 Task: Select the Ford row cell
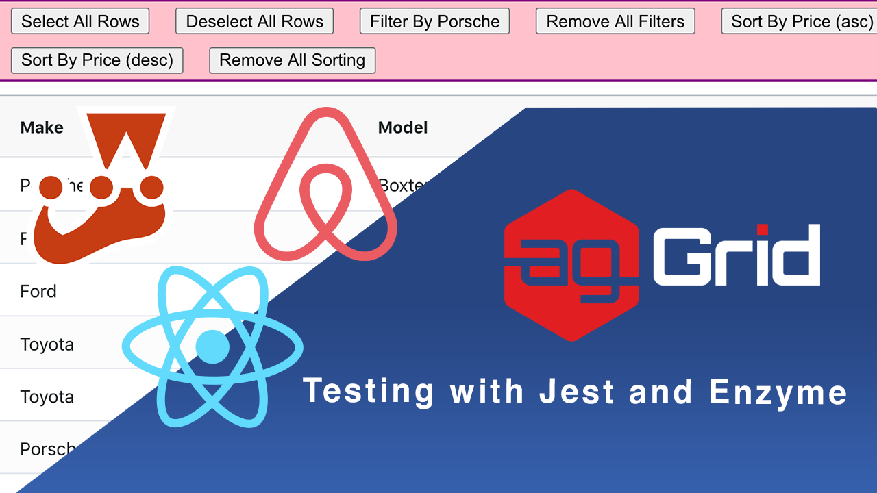tap(38, 291)
